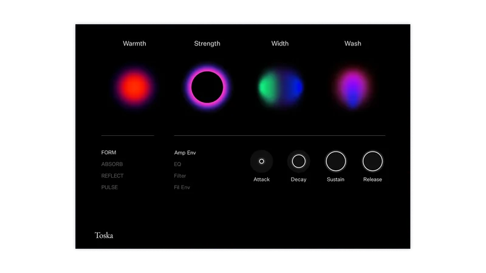Open the EQ page
Viewport: 486px width, 273px height.
[x=177, y=164]
